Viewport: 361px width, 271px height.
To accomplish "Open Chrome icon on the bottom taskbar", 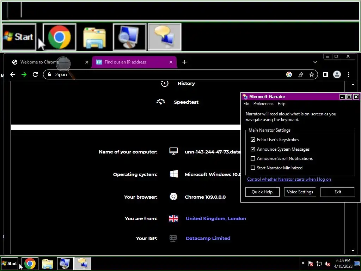I will click(x=30, y=264).
